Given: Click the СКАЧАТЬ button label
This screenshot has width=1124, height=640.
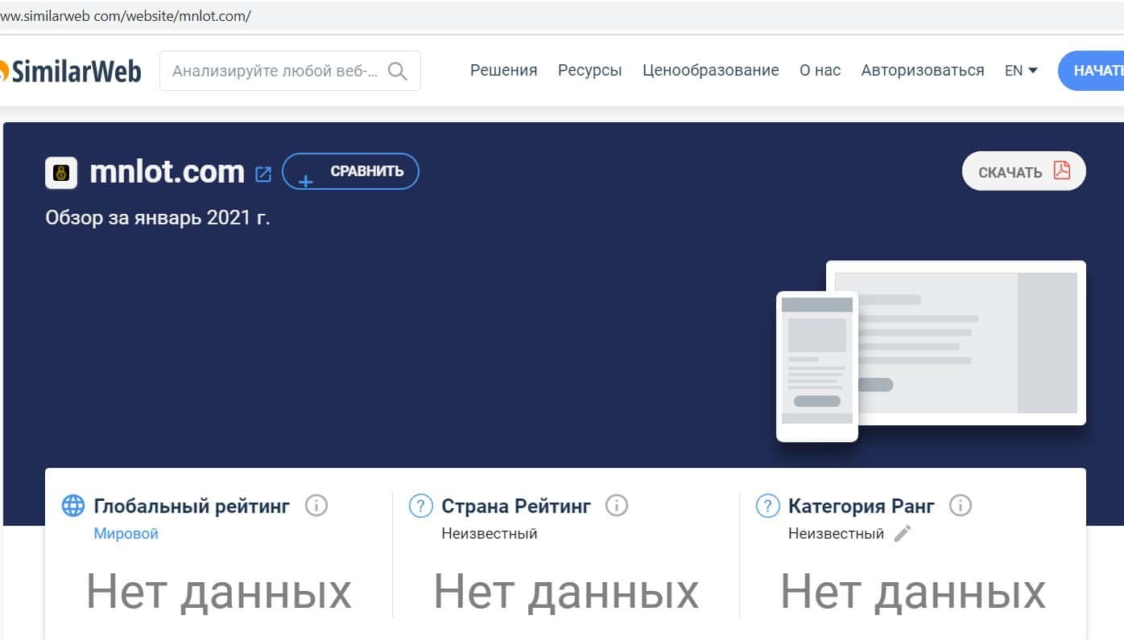Looking at the screenshot, I should (x=1010, y=172).
